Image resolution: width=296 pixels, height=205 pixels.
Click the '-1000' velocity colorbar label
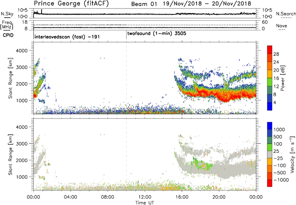tap(281, 180)
